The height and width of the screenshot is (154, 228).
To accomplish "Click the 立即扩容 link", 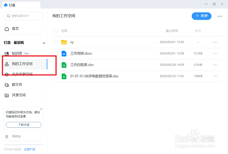I will [30, 149].
